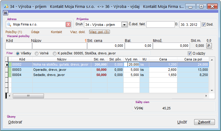
Task: Click the magnifier icon in Adresa field
Action: [x=9, y=25]
